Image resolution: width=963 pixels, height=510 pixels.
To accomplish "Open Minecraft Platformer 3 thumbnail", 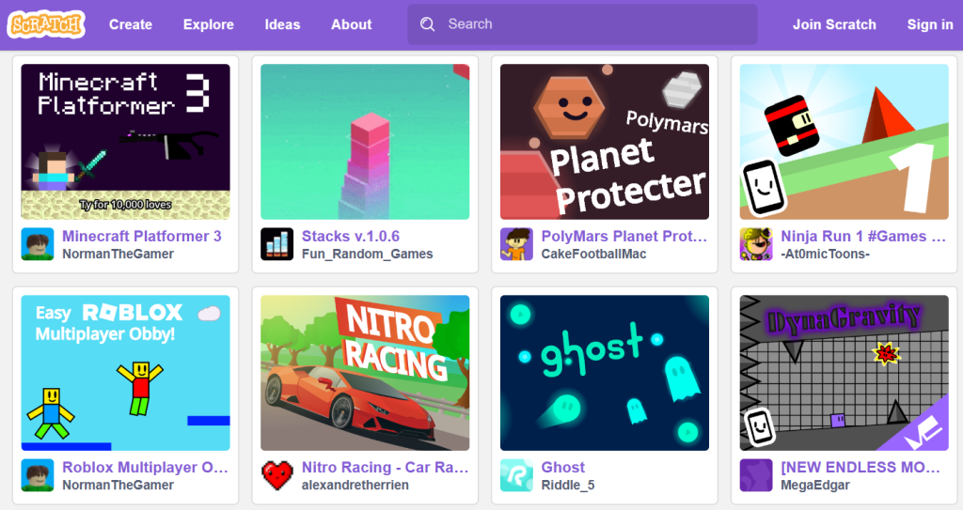I will 126,142.
